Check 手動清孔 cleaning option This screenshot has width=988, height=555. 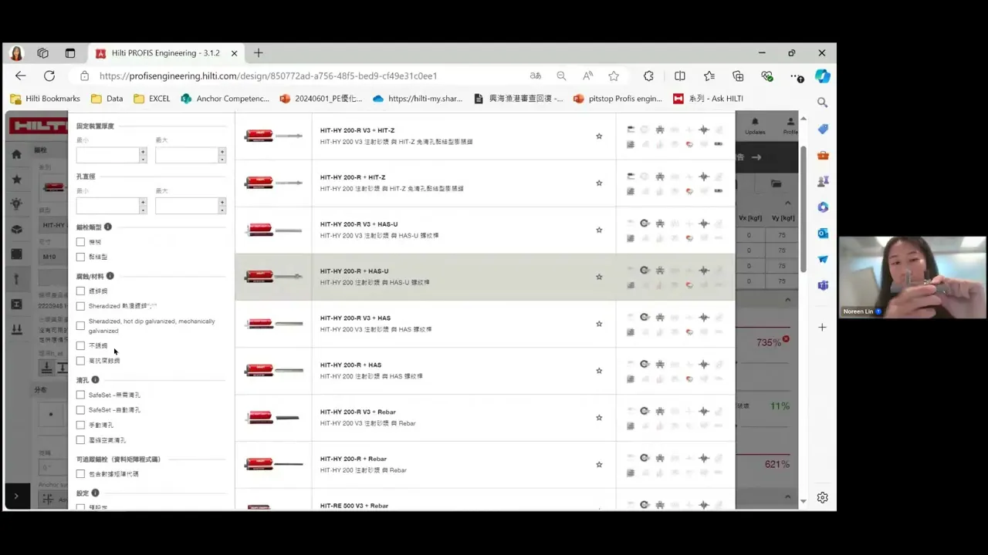(80, 425)
